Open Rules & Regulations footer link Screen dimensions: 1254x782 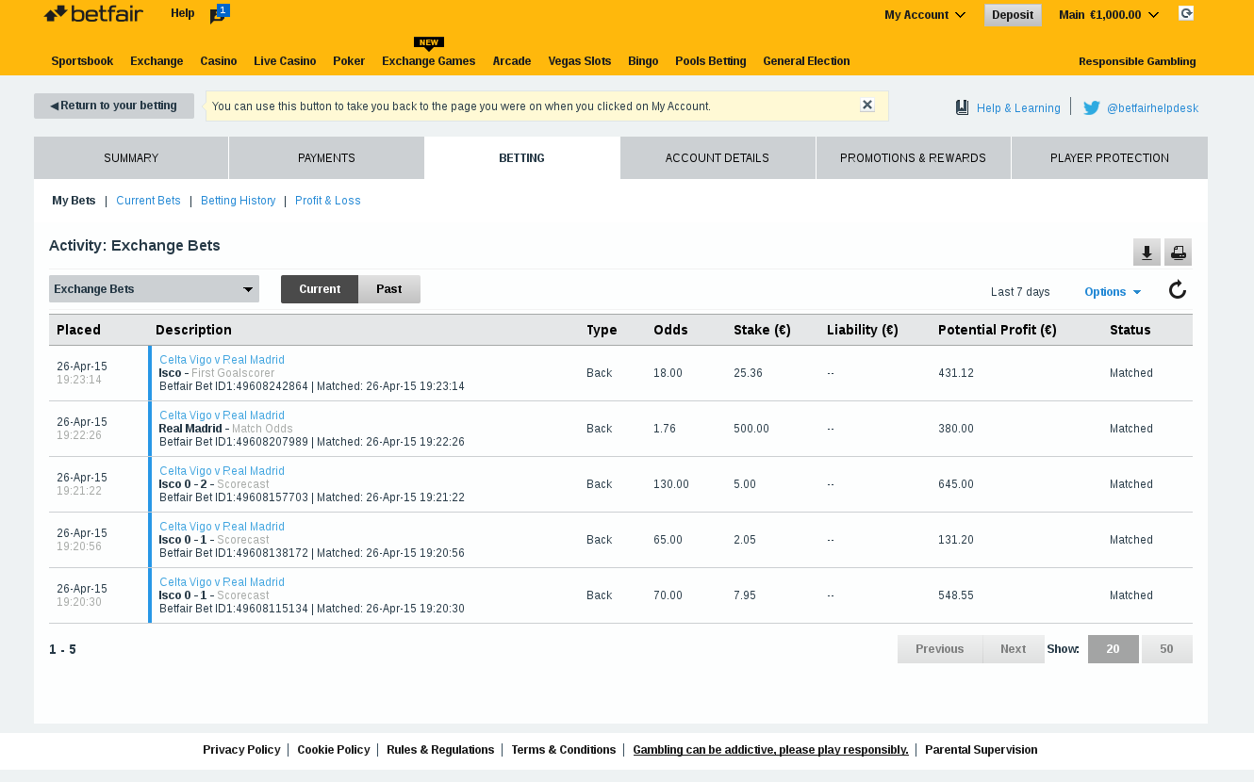coord(440,750)
